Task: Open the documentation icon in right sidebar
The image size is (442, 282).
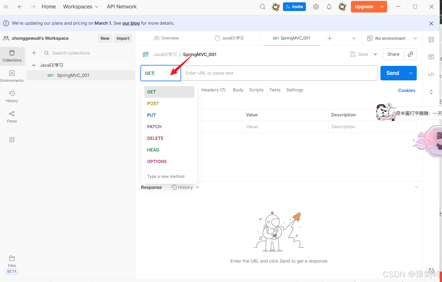Action: 431,40
